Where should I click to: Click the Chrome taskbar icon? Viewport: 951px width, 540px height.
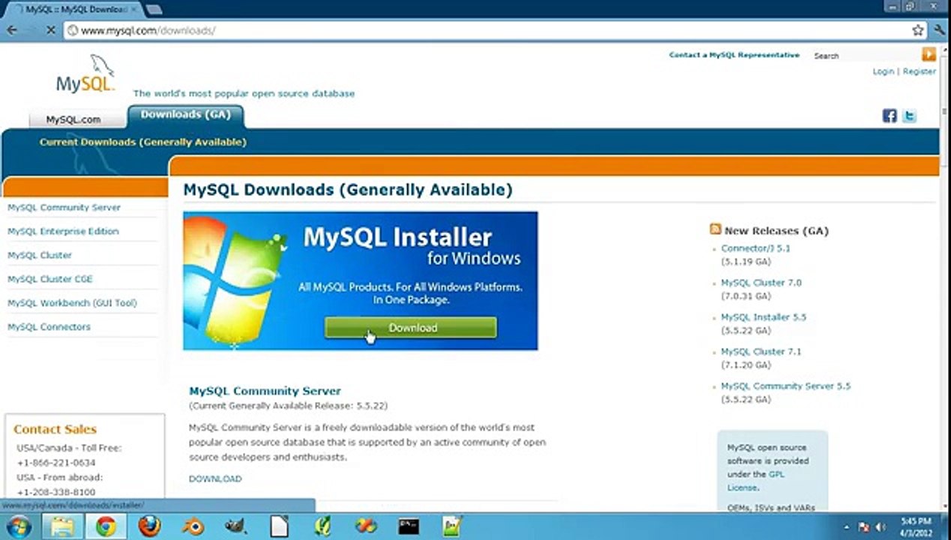(106, 526)
